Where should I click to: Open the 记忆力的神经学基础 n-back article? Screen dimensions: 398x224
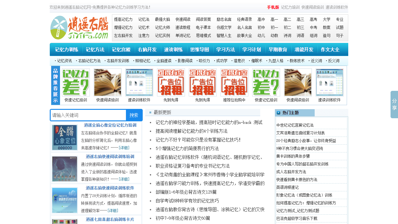pyautogui.click(x=209, y=122)
